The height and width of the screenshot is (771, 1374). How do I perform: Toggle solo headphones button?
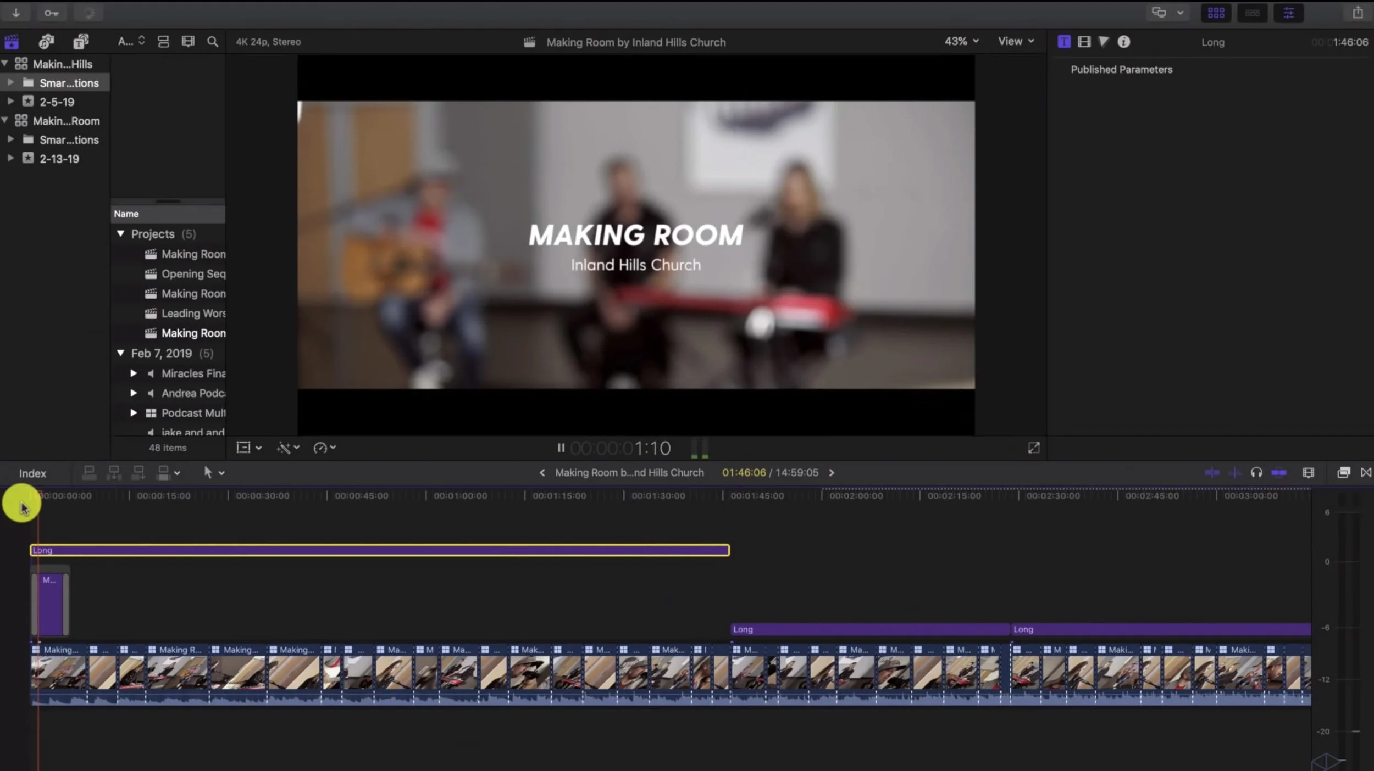pyautogui.click(x=1256, y=473)
